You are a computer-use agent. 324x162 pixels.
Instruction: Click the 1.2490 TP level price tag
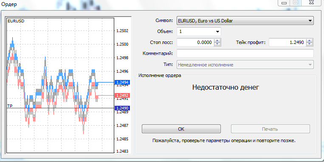pos(122,108)
